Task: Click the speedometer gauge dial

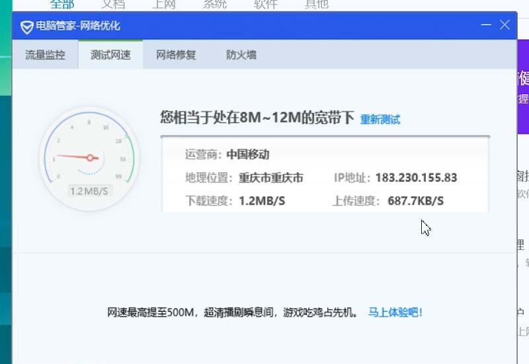Action: tap(89, 158)
